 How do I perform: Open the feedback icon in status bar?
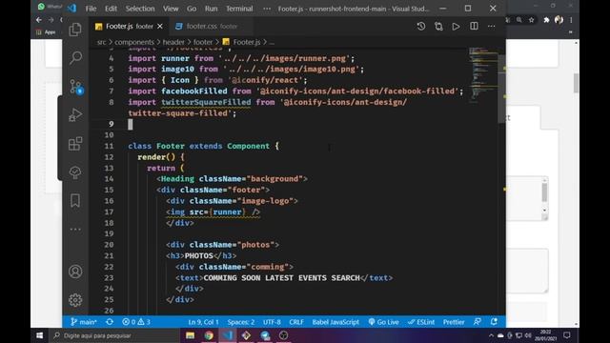[x=477, y=322]
